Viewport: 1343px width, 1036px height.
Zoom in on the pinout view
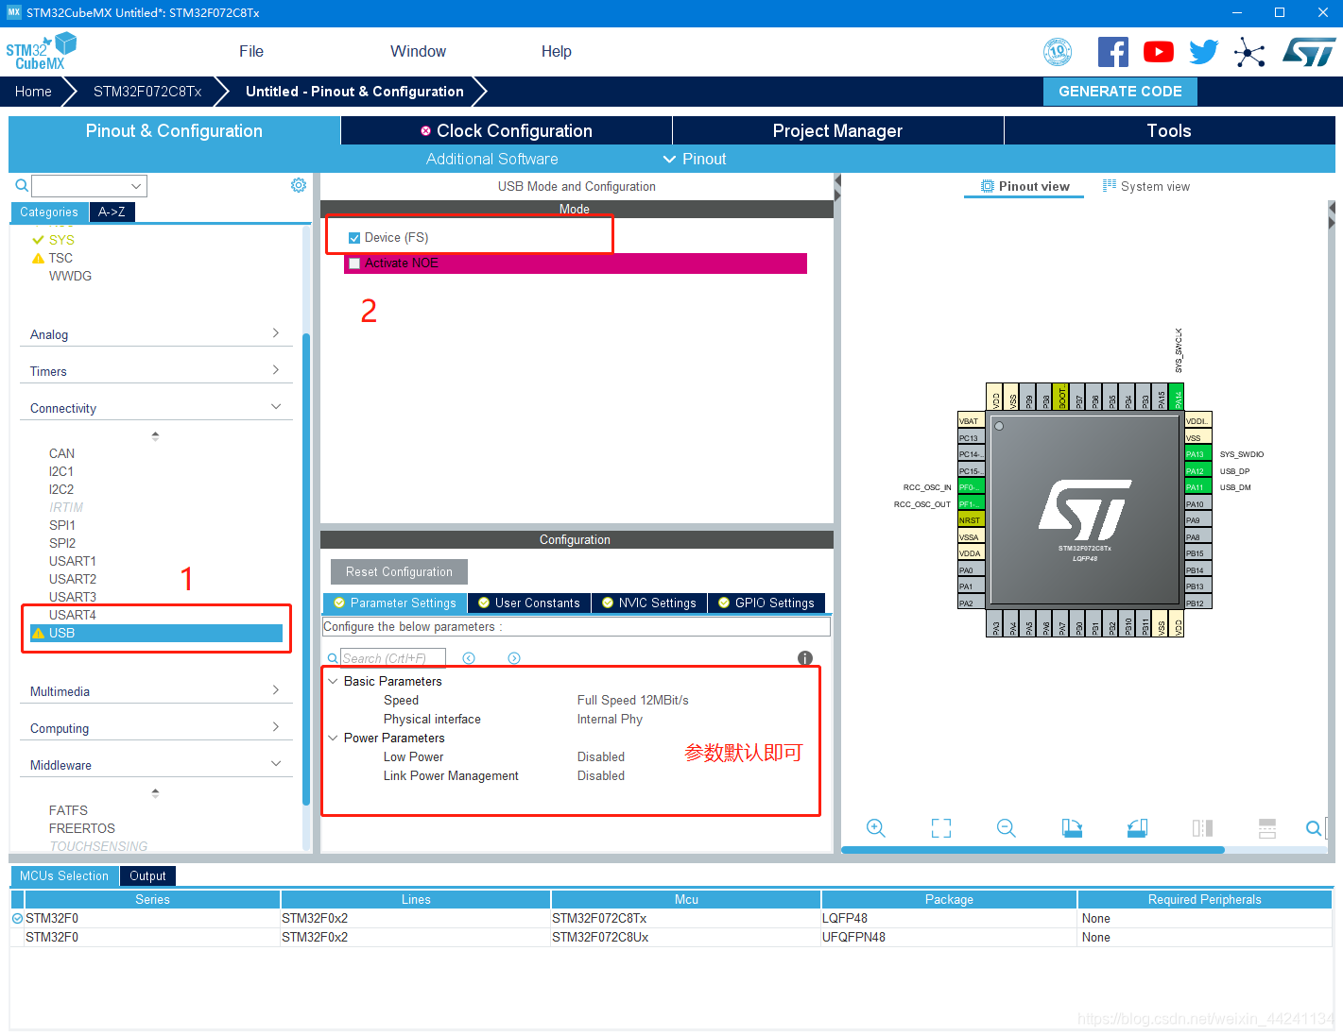[x=876, y=828]
